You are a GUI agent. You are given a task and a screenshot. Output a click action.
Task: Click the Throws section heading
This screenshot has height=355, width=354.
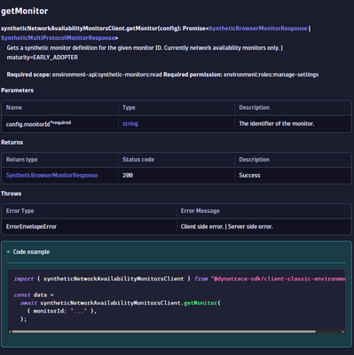click(x=12, y=193)
